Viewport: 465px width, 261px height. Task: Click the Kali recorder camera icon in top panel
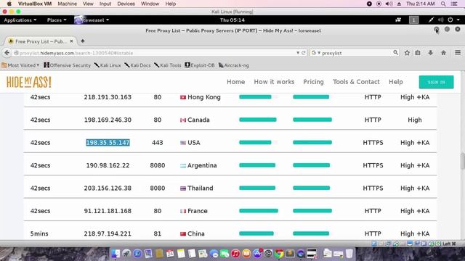click(x=398, y=20)
